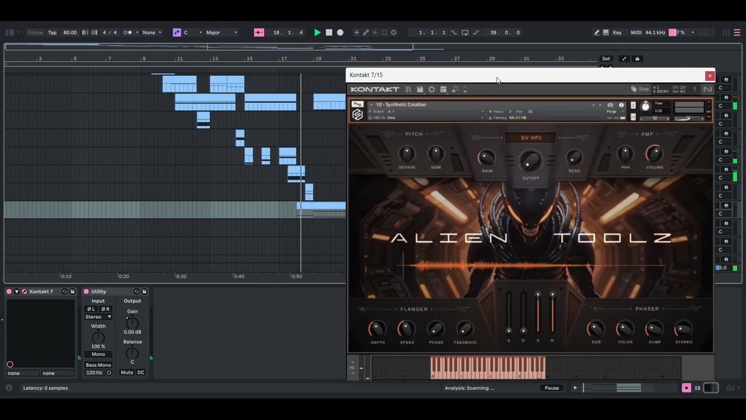Toggle the Kontakt 7 device activator
746x420 pixels.
pyautogui.click(x=9, y=292)
